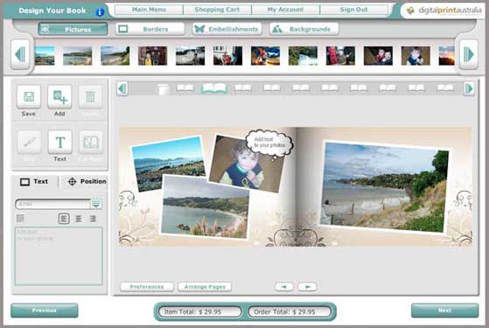
Task: Move the page navigator left
Action: pos(122,89)
